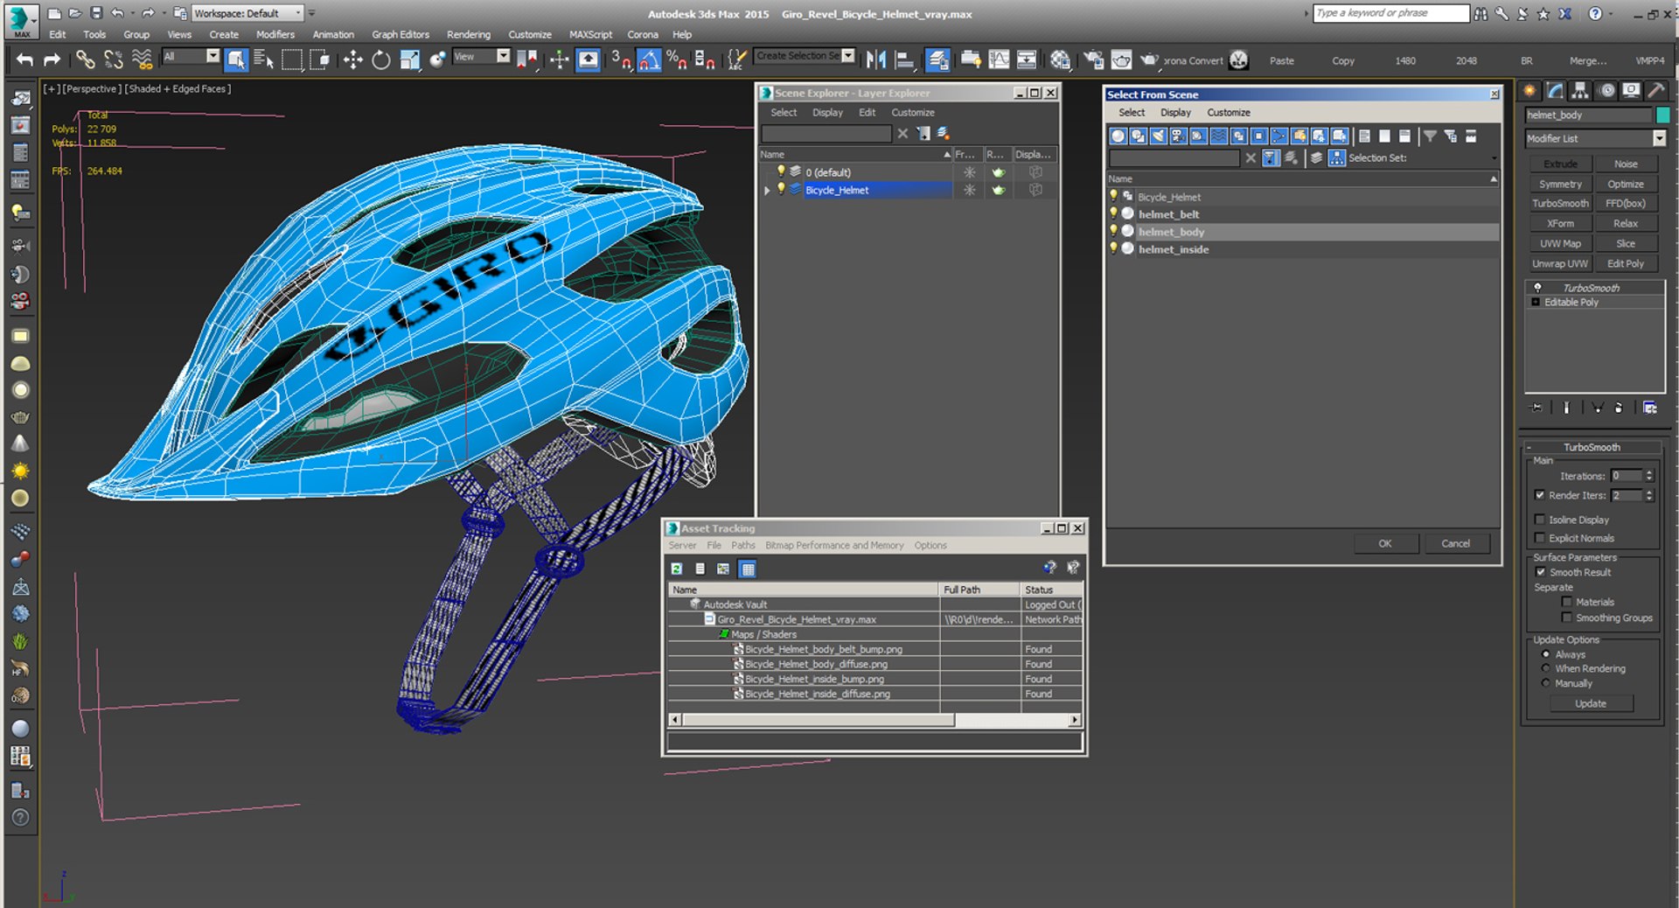Open the Create Selection Set dropdown

click(847, 55)
